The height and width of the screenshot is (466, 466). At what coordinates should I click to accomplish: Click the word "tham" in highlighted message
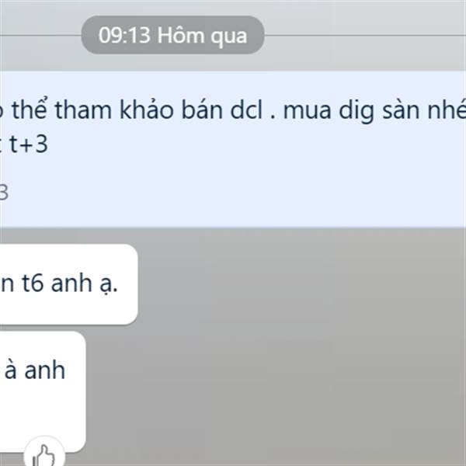pos(83,110)
